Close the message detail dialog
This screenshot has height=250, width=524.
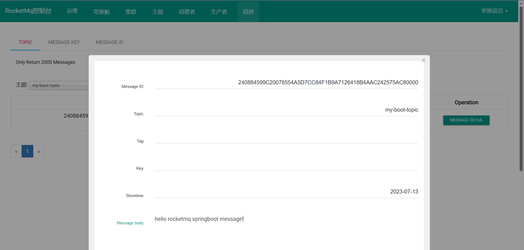click(423, 60)
